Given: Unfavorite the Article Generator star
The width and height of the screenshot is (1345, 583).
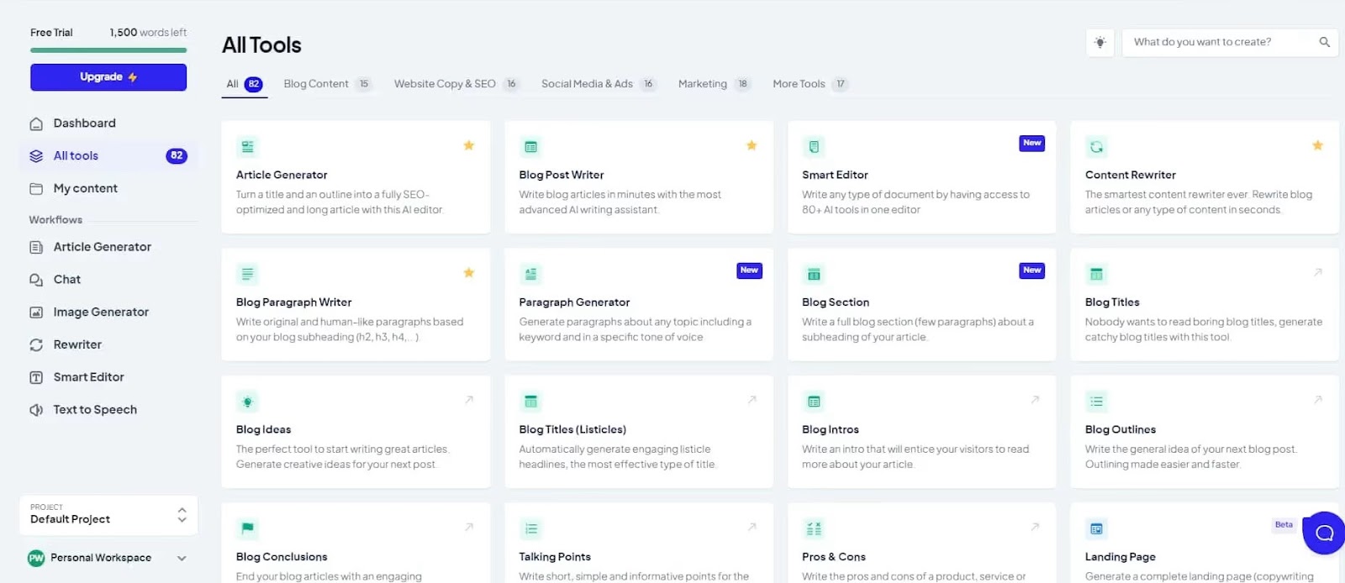Looking at the screenshot, I should [469, 145].
